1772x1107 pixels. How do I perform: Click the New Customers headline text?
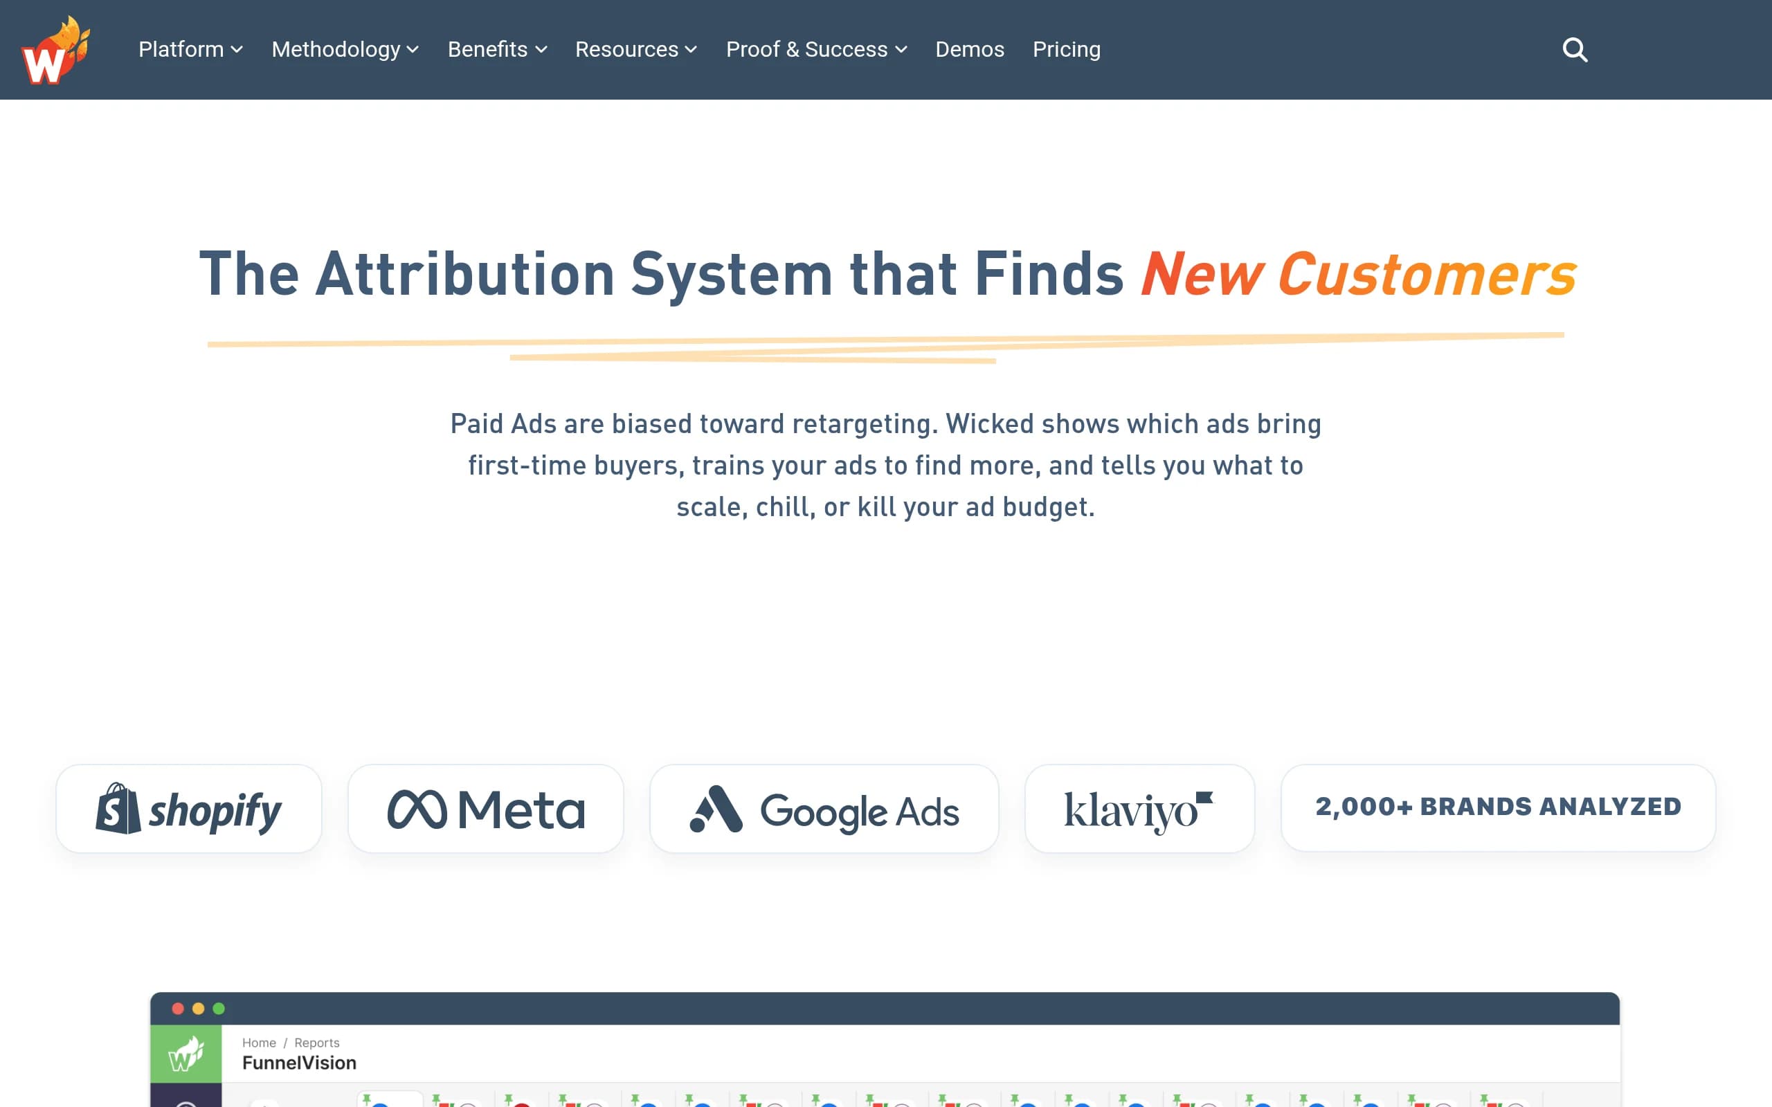point(1358,274)
